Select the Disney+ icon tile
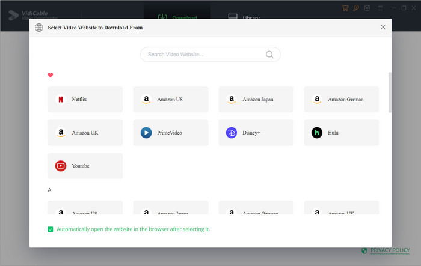This screenshot has height=266, width=421. (x=256, y=133)
